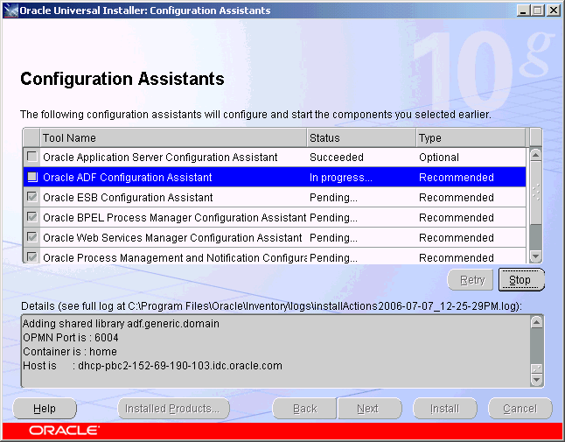Click the Status column header
565x442 pixels.
[361, 137]
